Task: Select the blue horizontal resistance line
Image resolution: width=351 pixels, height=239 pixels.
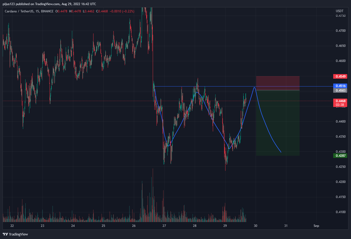Action: click(x=243, y=86)
